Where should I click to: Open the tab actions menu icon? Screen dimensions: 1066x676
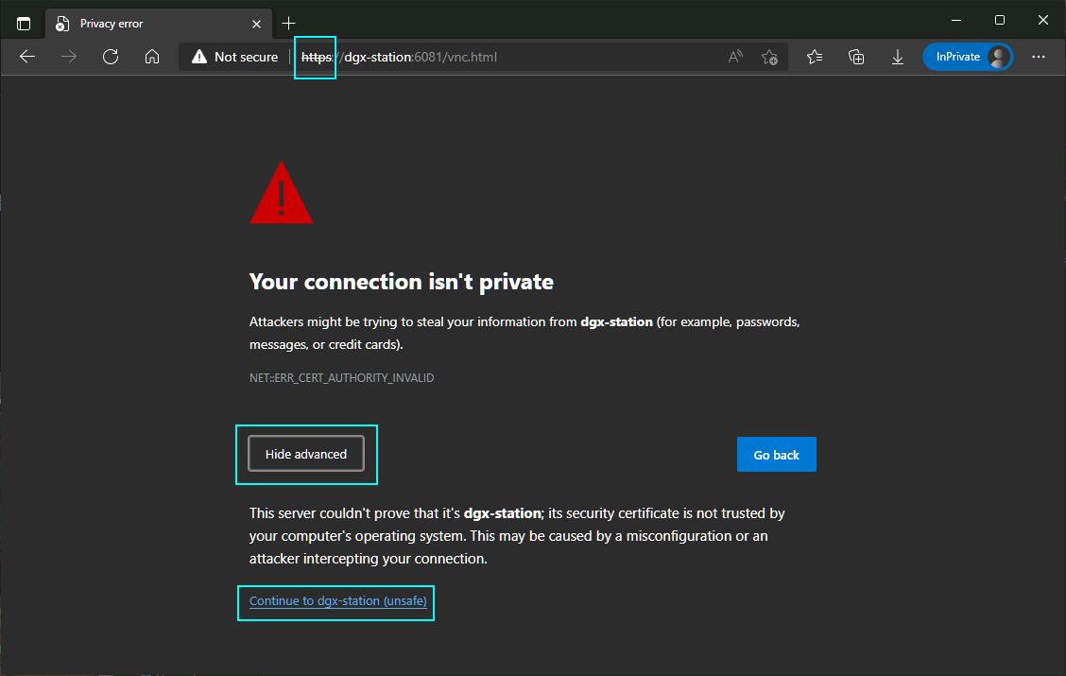(x=24, y=24)
